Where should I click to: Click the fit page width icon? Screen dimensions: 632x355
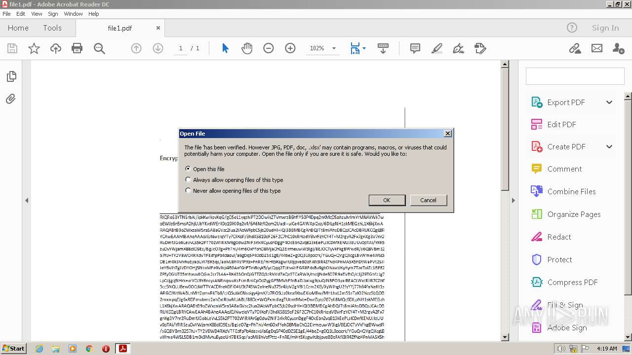tap(355, 48)
